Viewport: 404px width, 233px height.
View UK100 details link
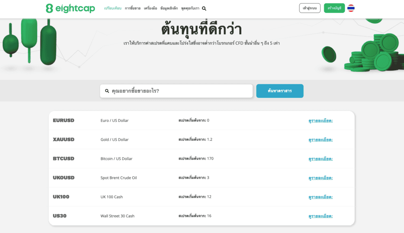tap(320, 197)
